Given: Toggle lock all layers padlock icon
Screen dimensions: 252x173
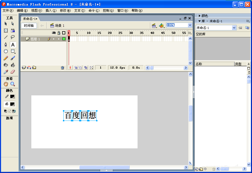Looking at the screenshot, I should point(59,33).
